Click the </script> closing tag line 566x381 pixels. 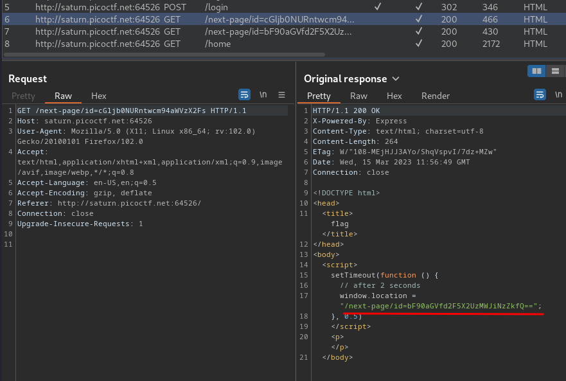click(351, 327)
